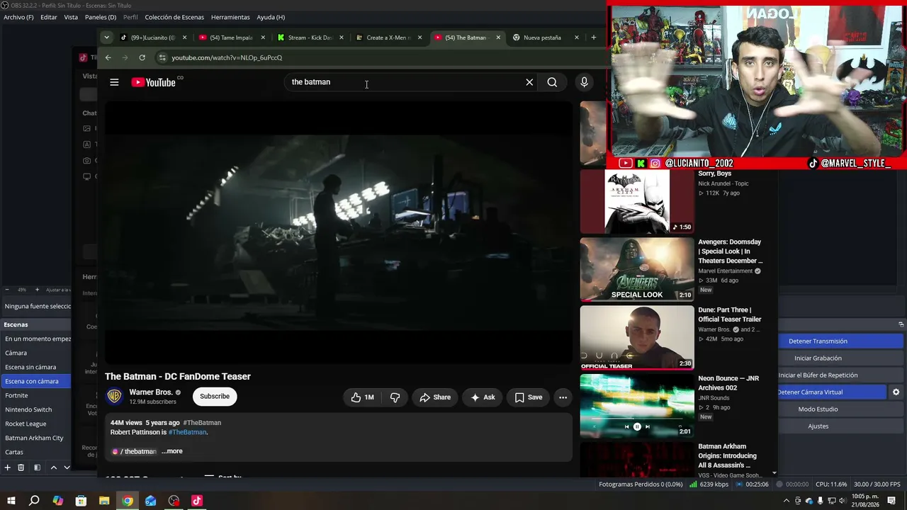Open the Colección de Escenas menu

click(174, 17)
